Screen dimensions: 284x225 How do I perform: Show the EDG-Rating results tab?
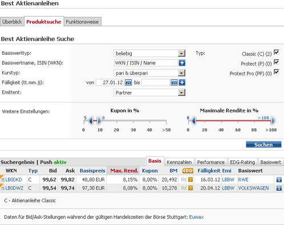pyautogui.click(x=242, y=162)
